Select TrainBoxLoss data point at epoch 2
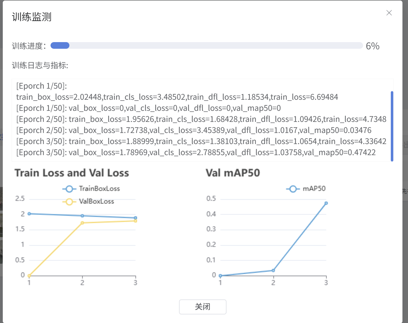Image resolution: width=408 pixels, height=323 pixels. coord(82,216)
